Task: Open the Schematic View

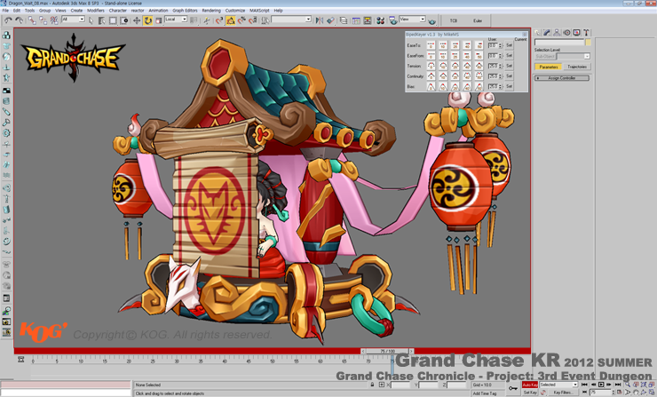Action: click(x=368, y=20)
